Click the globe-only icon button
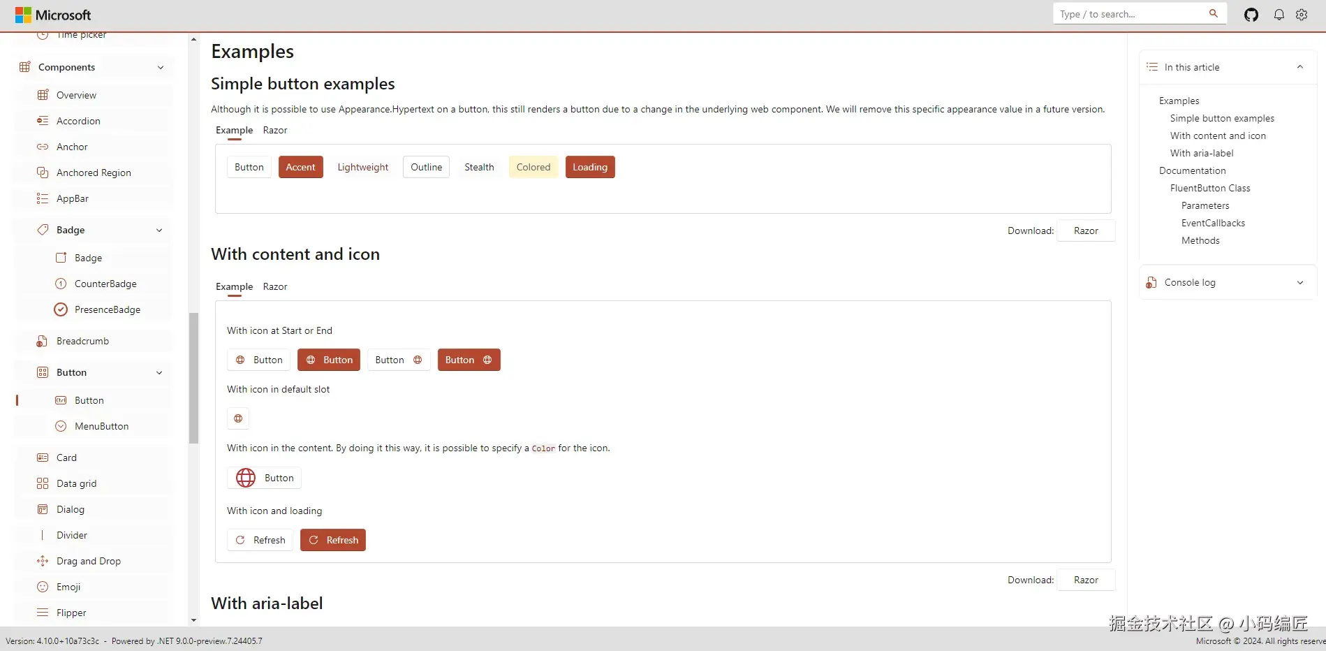The height and width of the screenshot is (651, 1326). pos(238,418)
